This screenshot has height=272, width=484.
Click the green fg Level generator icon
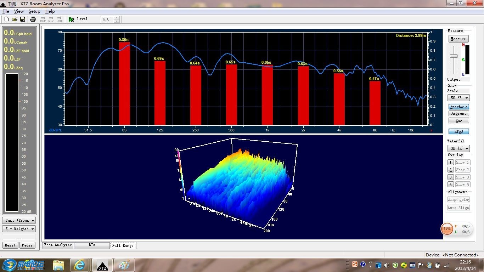point(71,19)
